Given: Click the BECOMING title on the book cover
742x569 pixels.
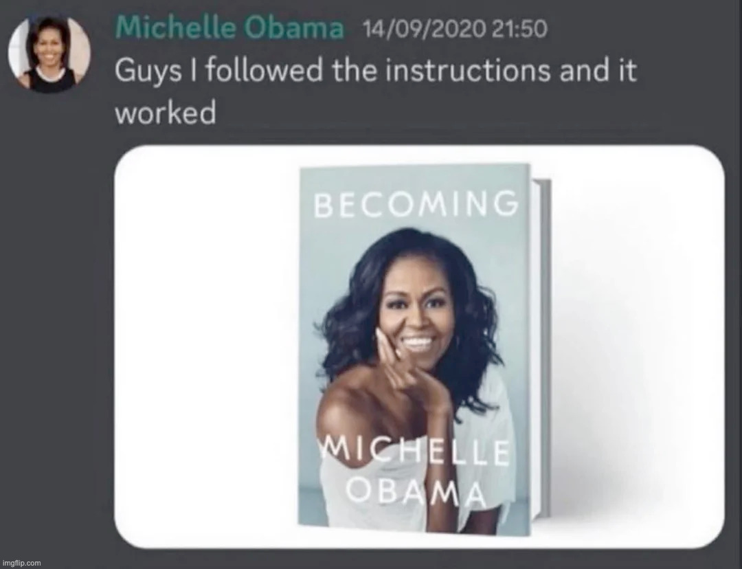Looking at the screenshot, I should coord(416,203).
